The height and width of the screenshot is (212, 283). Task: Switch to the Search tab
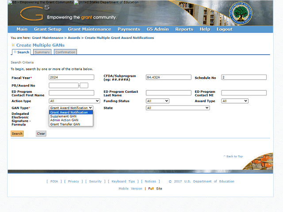22,52
